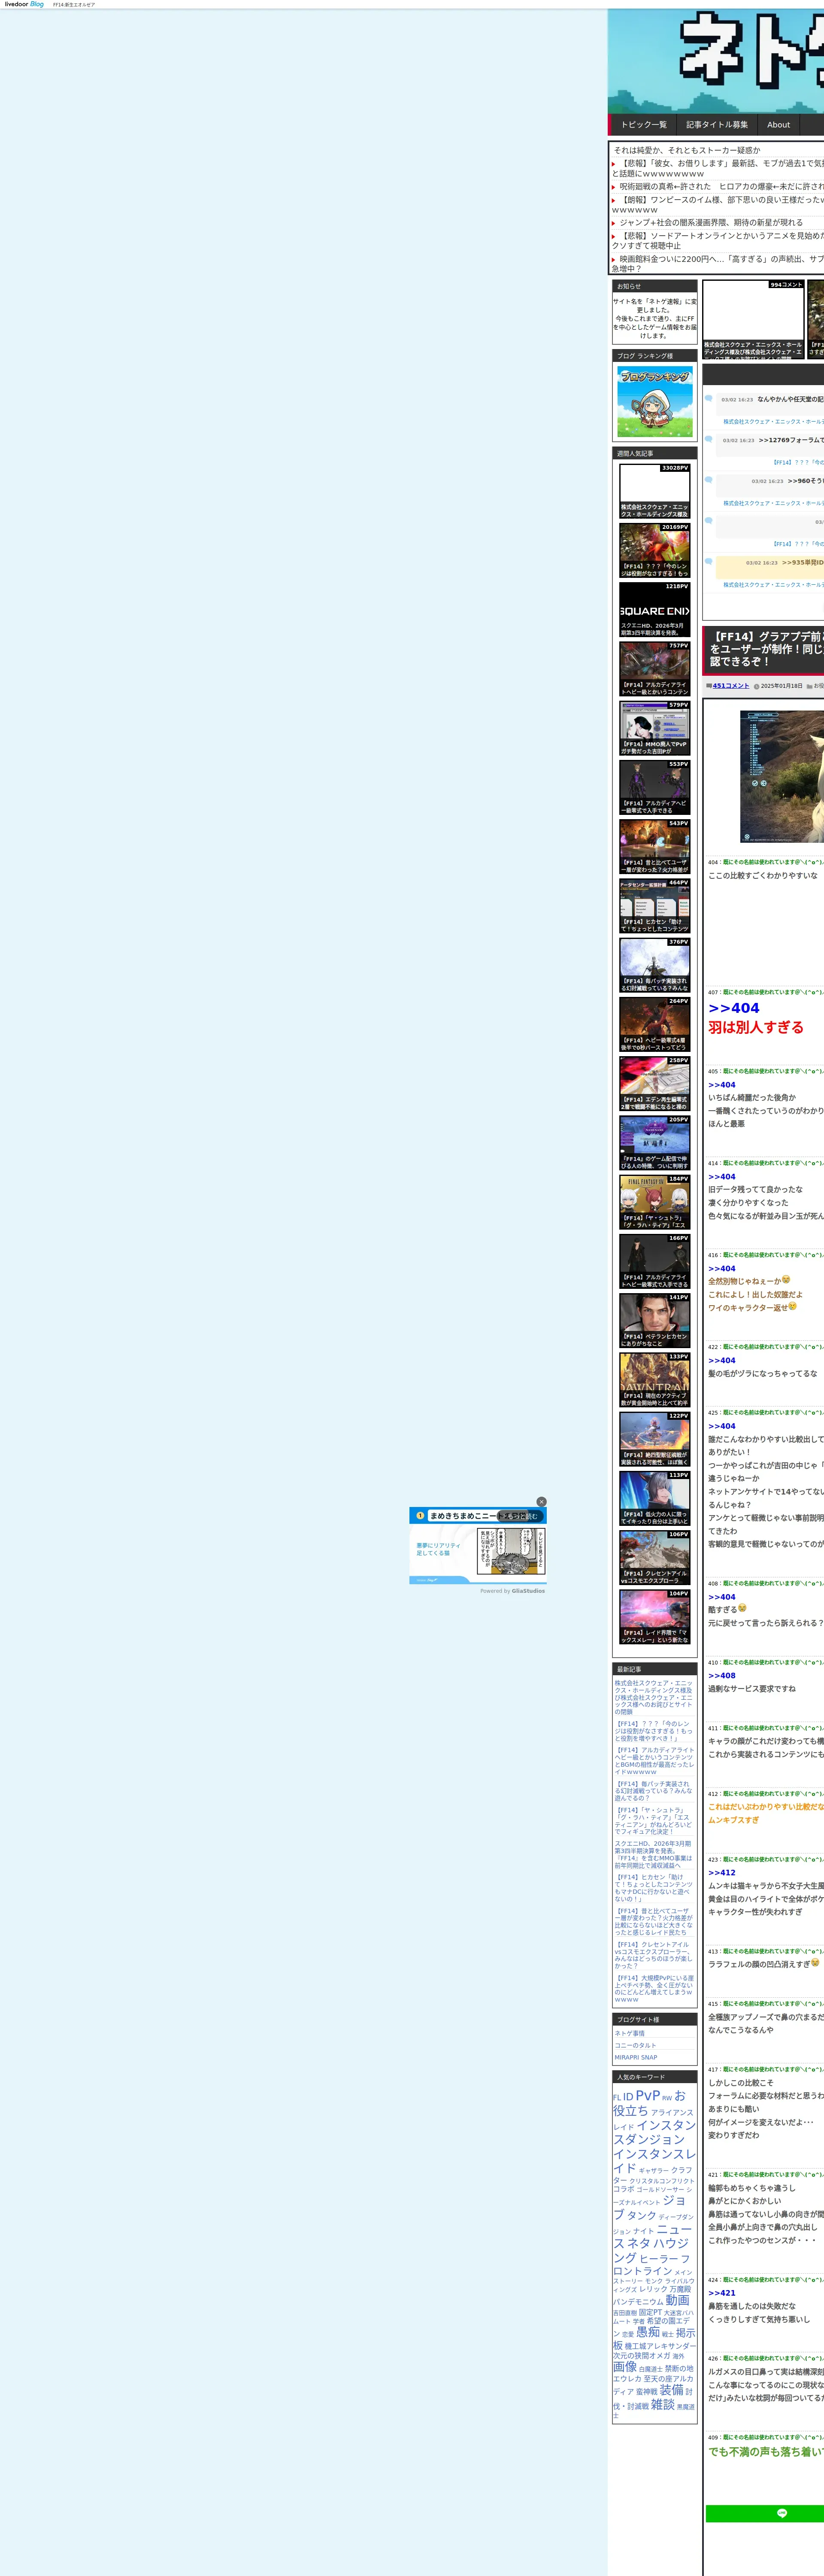Close the floating manga ad overlay

tap(541, 1501)
